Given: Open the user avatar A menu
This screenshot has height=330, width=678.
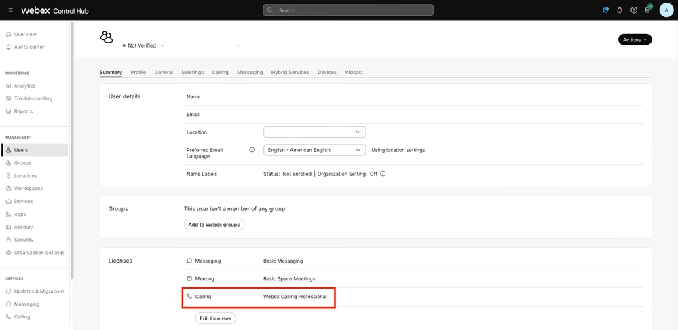Looking at the screenshot, I should [666, 10].
